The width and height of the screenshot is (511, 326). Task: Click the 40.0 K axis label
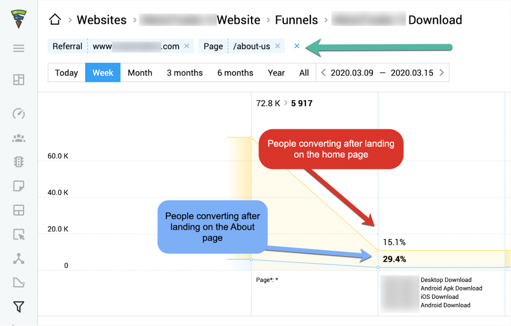pos(58,192)
